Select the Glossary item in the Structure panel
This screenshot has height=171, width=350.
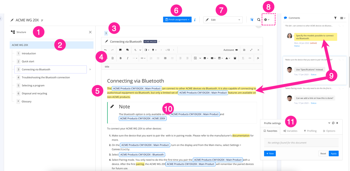tap(26, 101)
